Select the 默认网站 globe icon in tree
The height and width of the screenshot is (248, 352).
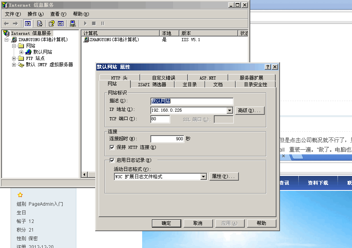click(x=29, y=52)
